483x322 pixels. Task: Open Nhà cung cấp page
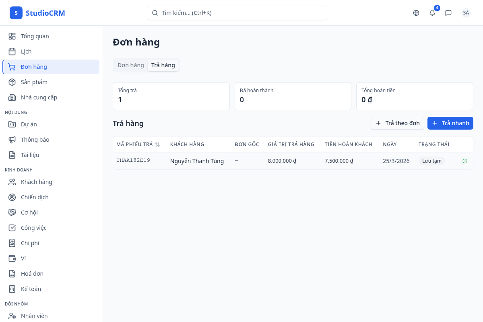39,97
